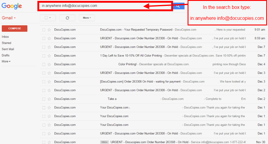Open the More actions dropdown in toolbar
The image size is (268, 144).
pyautogui.click(x=87, y=18)
